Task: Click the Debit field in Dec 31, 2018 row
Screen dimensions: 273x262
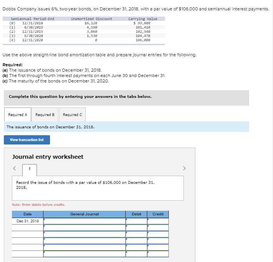Action: click(x=136, y=221)
